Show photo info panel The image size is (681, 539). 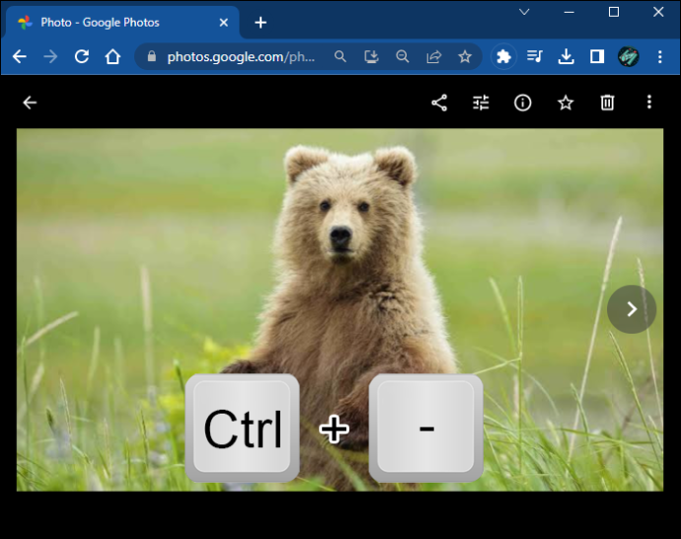(522, 103)
